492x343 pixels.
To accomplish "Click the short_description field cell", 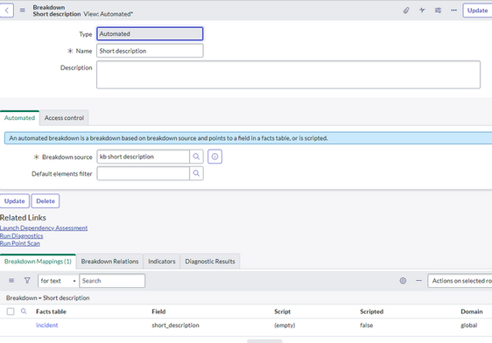I will click(x=175, y=325).
